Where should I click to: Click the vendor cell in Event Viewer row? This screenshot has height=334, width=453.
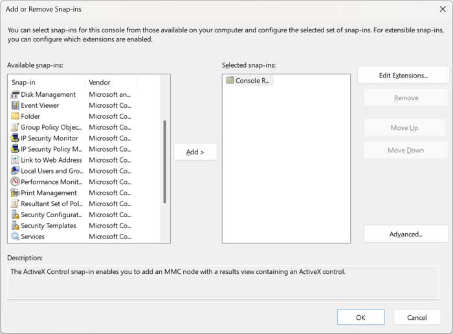pyautogui.click(x=110, y=105)
